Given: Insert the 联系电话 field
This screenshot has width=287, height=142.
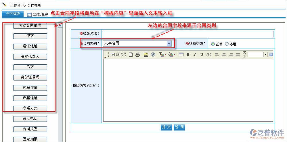Looking at the screenshot, I should click(x=30, y=119).
